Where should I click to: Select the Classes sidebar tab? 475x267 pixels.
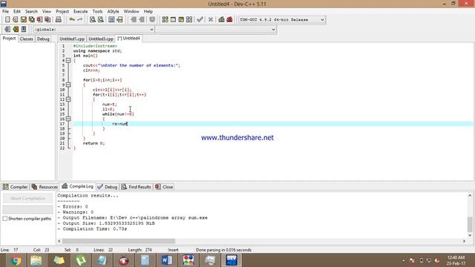tap(27, 39)
